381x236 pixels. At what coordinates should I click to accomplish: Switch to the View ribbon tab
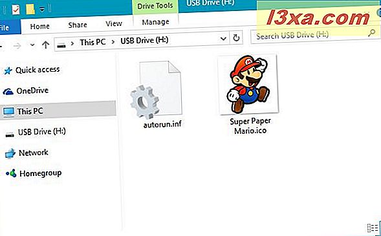click(114, 24)
